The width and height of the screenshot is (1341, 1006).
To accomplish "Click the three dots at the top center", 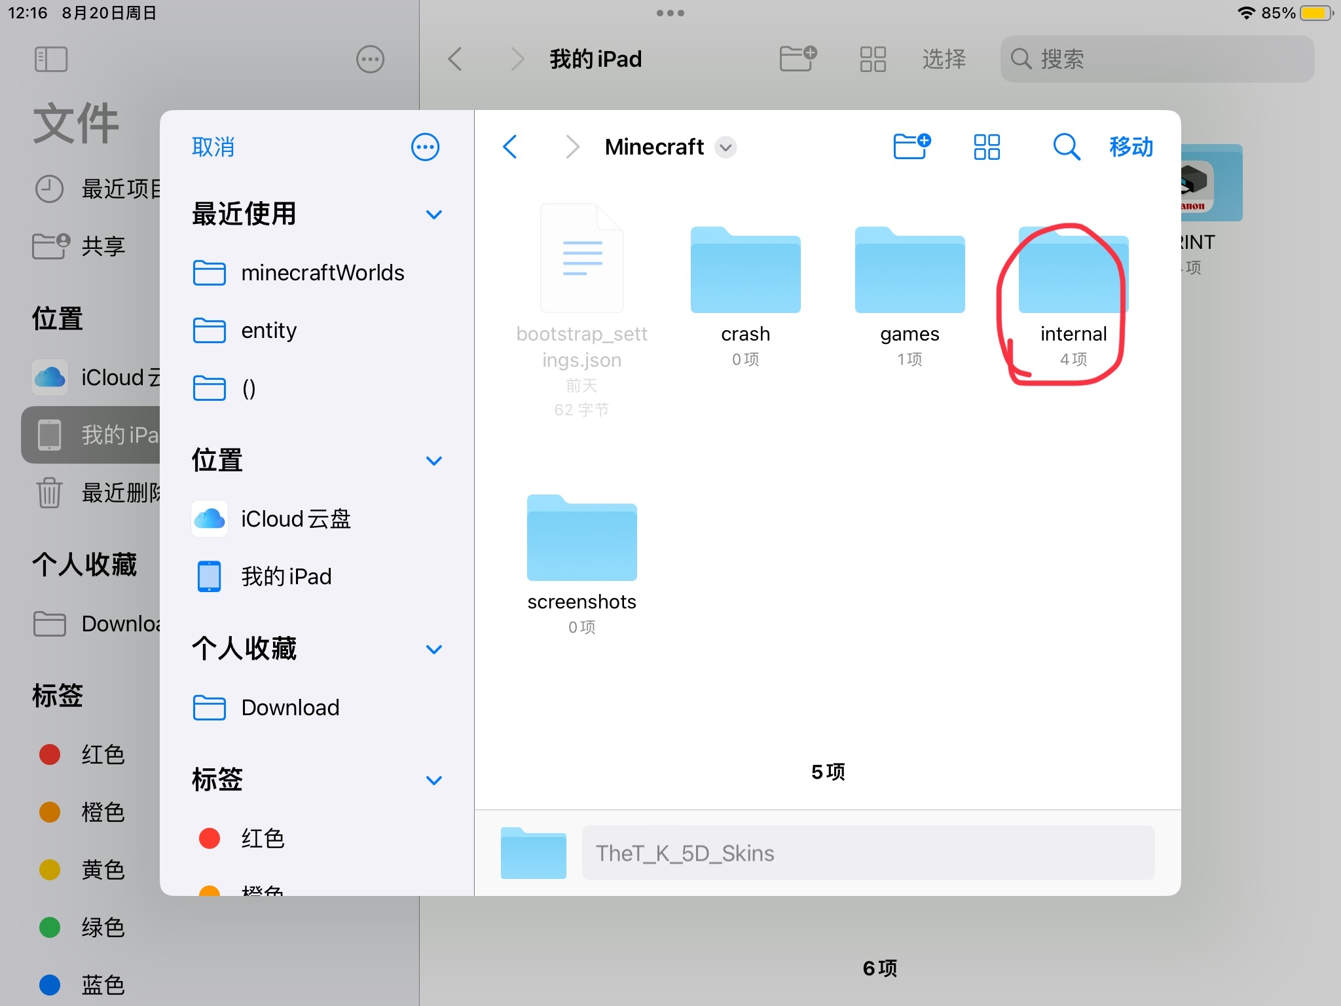I will pyautogui.click(x=670, y=13).
